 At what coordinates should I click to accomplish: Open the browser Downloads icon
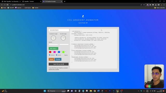(156, 5)
